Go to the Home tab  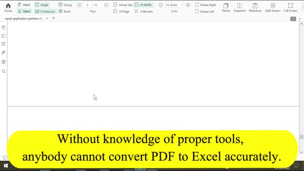click(x=8, y=8)
